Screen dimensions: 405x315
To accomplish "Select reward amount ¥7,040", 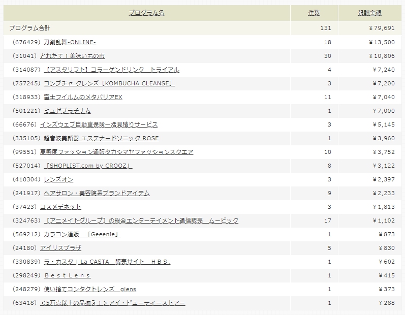I will [x=384, y=97].
